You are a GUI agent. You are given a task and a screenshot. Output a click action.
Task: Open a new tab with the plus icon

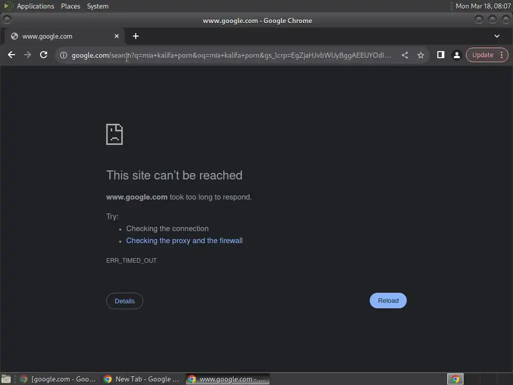coord(136,36)
